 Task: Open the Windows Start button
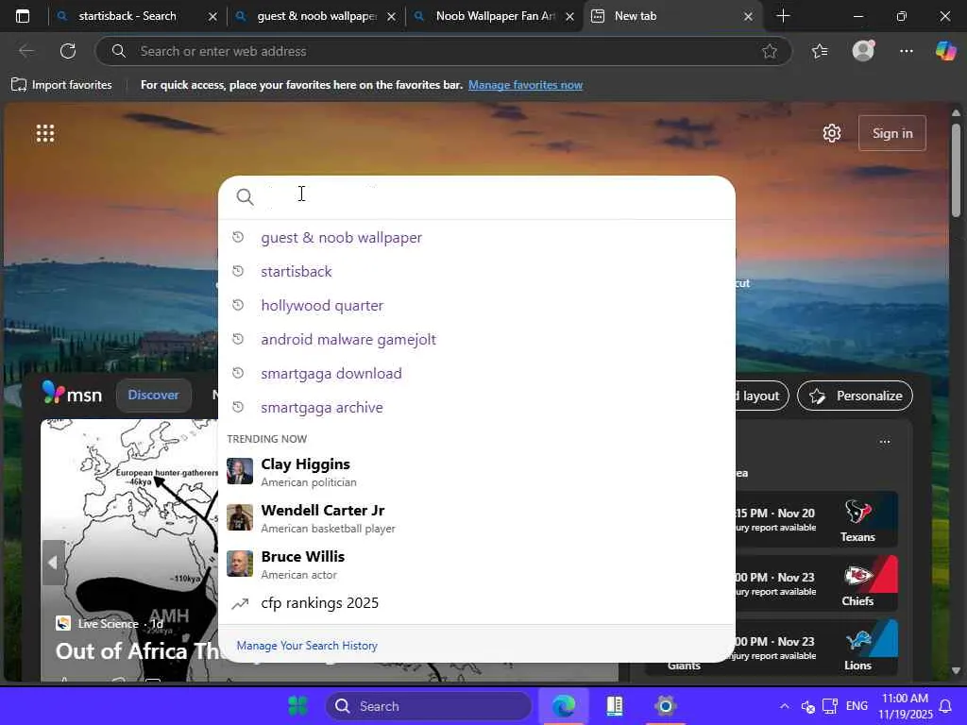pyautogui.click(x=297, y=706)
